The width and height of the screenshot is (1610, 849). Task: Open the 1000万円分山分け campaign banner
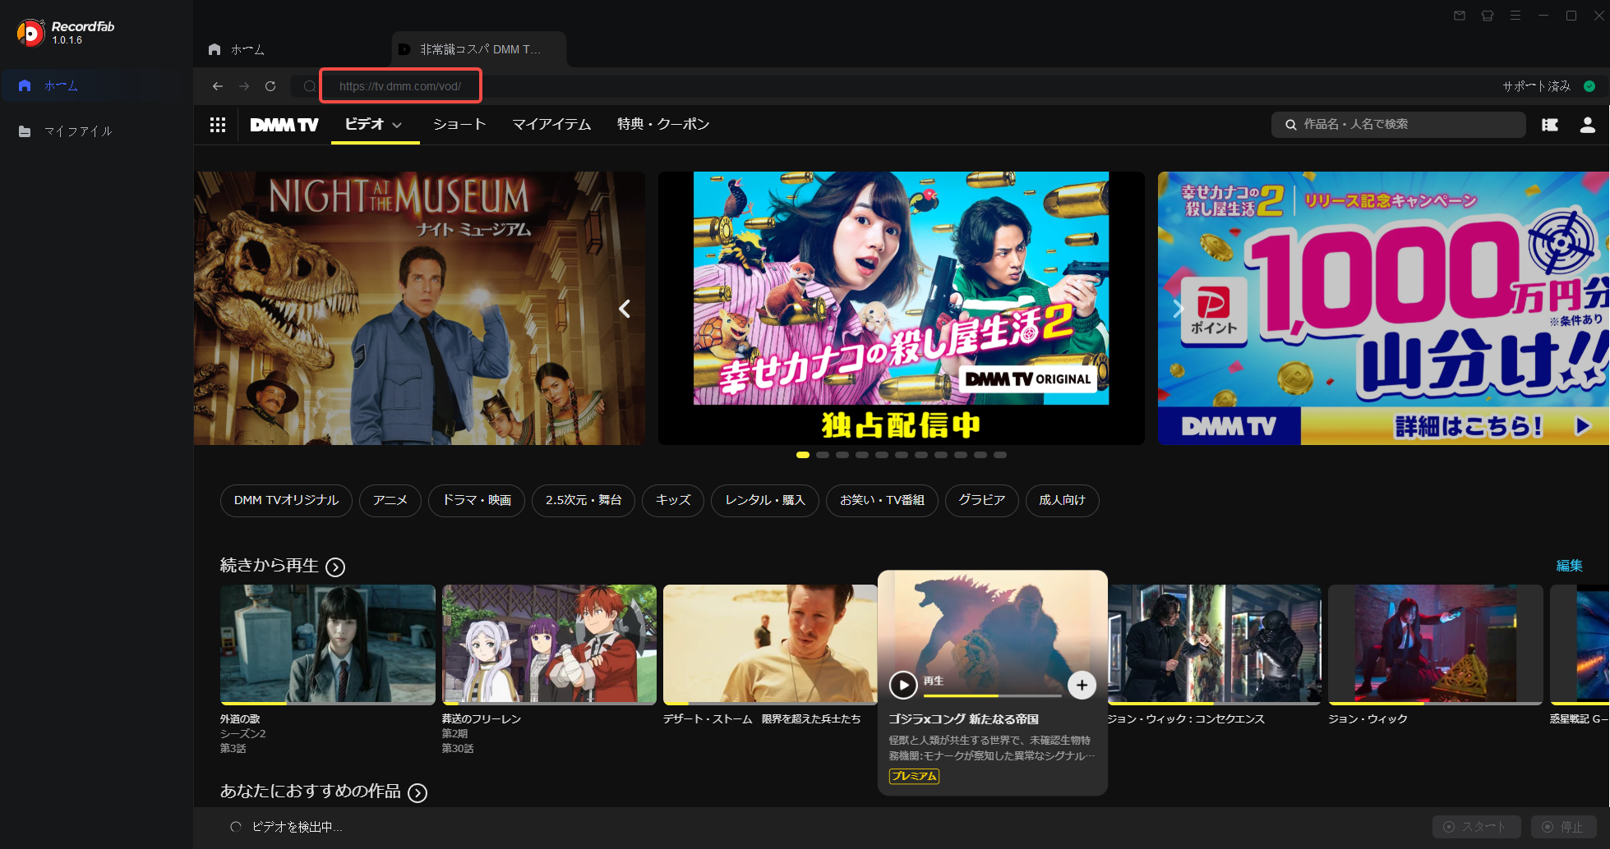[1383, 308]
